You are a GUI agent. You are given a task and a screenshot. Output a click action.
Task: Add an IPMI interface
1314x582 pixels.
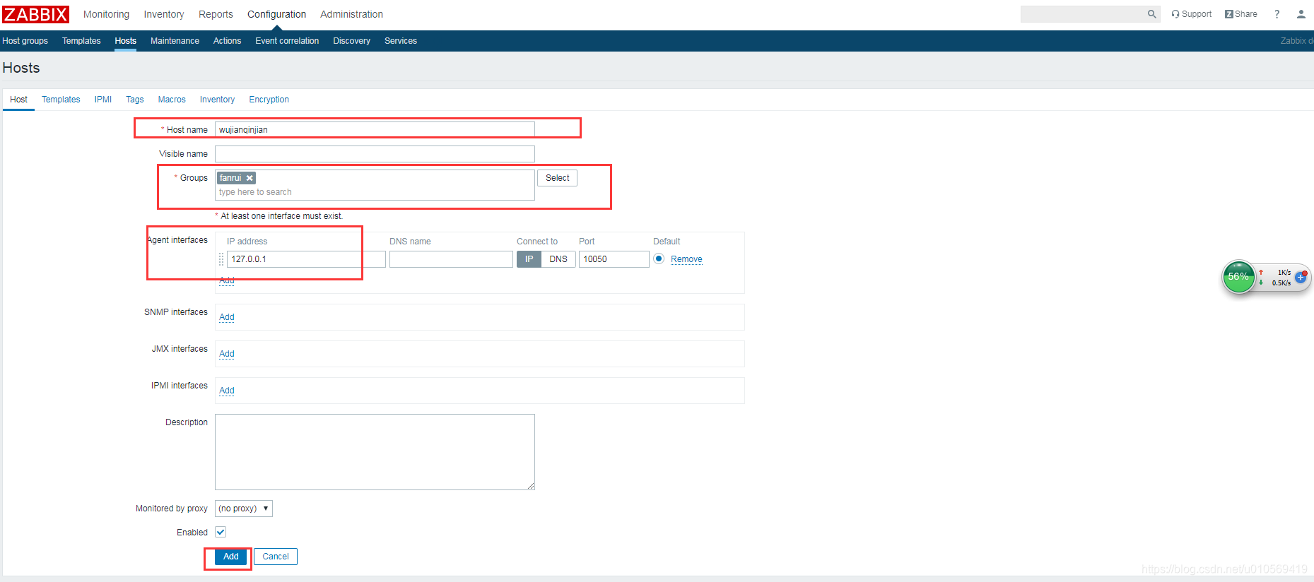(226, 391)
